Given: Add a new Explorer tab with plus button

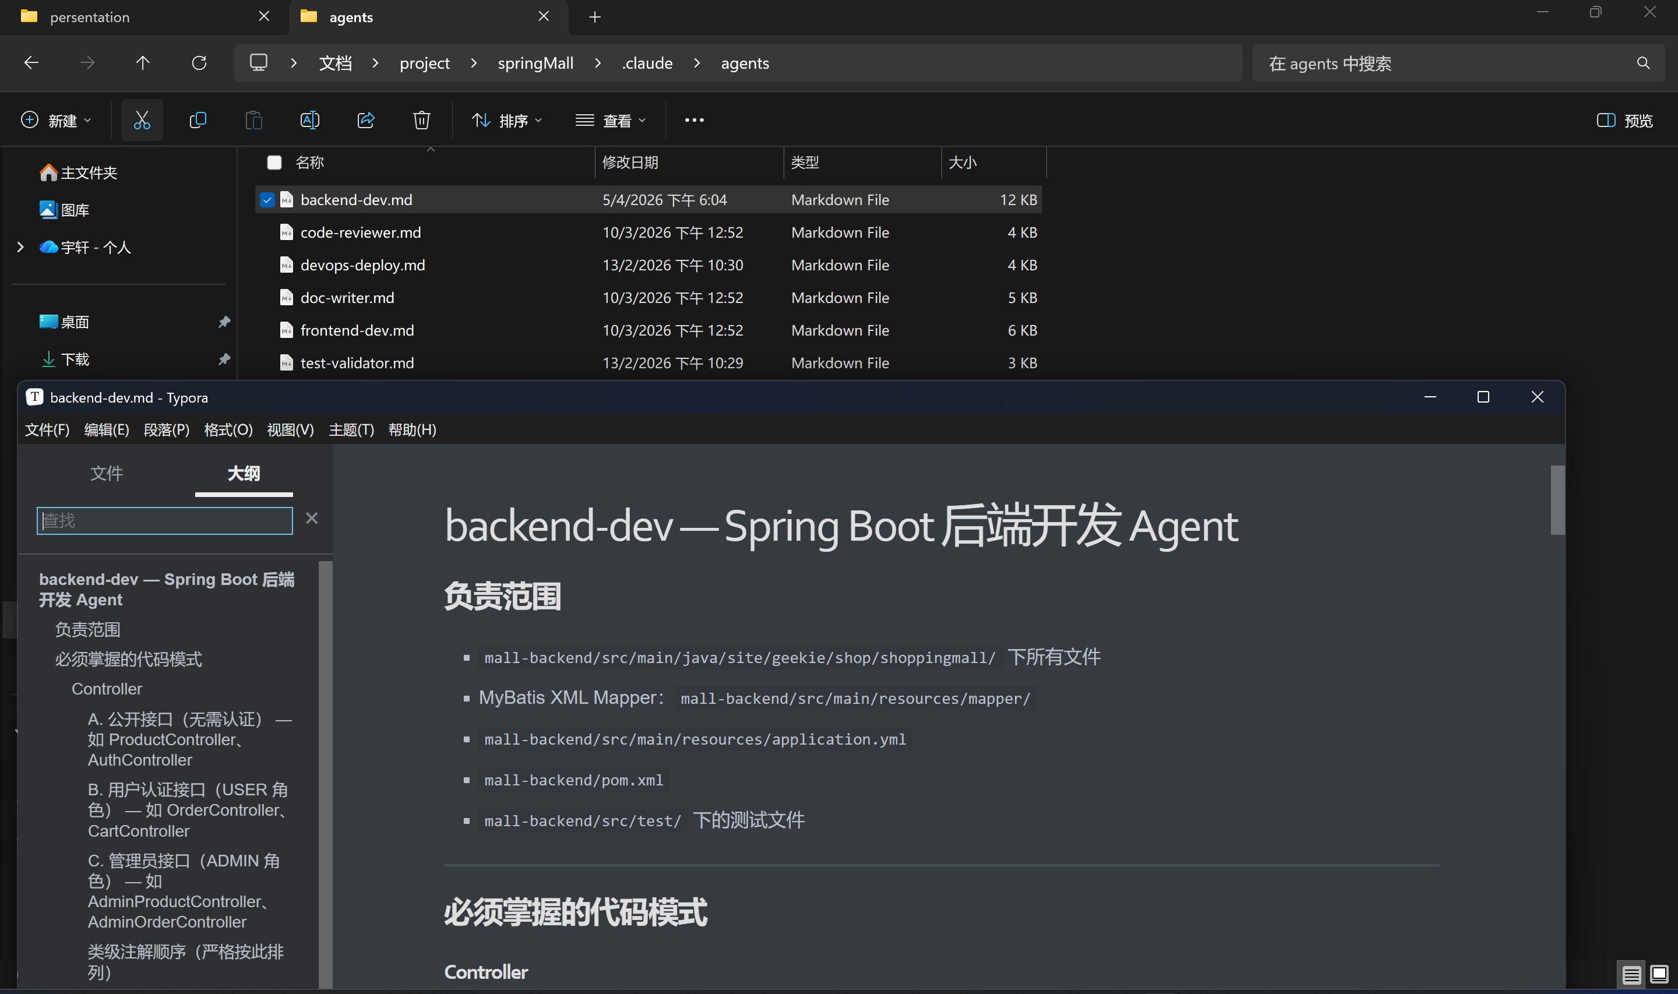Looking at the screenshot, I should [x=595, y=17].
